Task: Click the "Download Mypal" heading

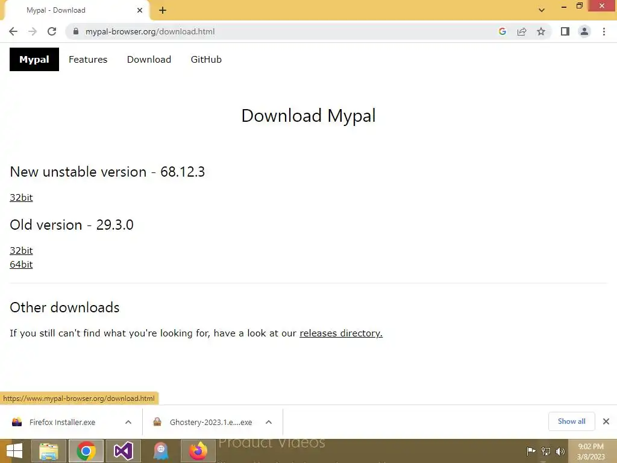Action: click(308, 116)
